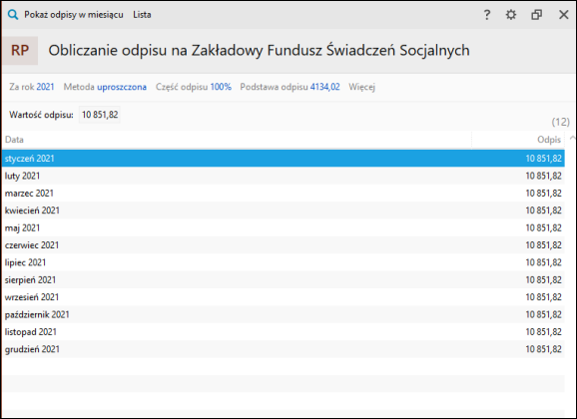Select the 'lipiec 2021' row
Screen dimensions: 577x419
coord(284,262)
